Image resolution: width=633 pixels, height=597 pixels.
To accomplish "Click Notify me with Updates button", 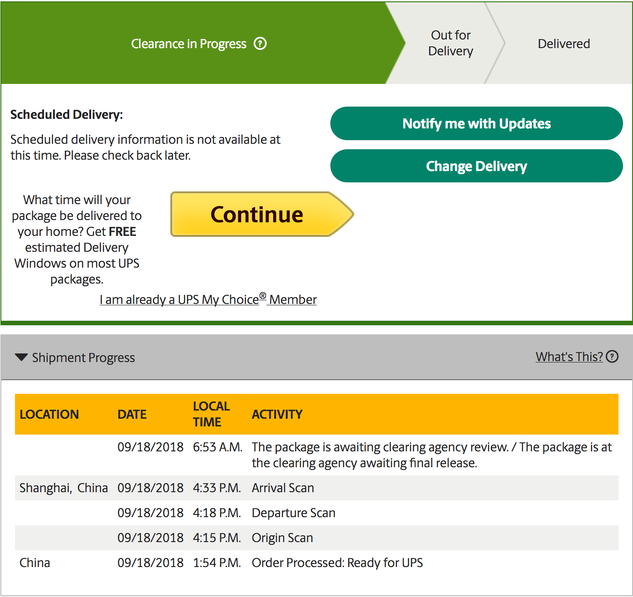I will point(477,123).
